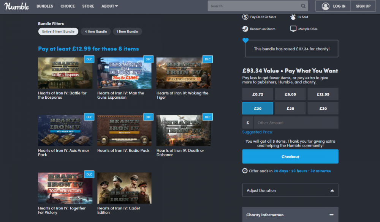
Task: Click the monitor icon beside Multiple OSes
Action: (293, 29)
